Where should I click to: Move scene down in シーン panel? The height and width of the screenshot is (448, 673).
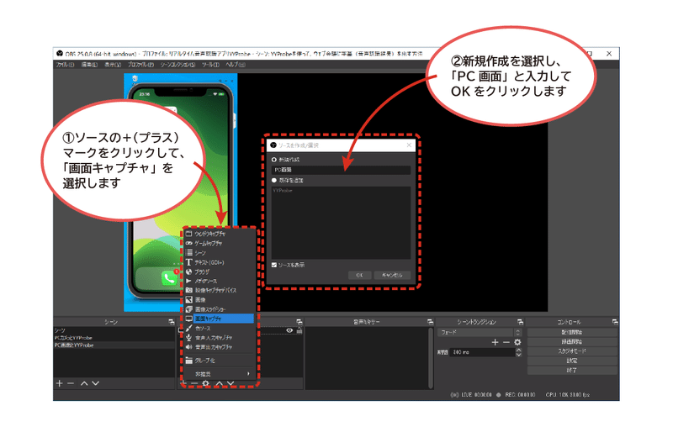pyautogui.click(x=96, y=383)
